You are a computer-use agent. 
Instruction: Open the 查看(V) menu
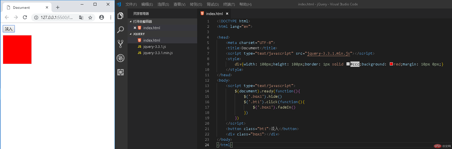click(x=179, y=4)
